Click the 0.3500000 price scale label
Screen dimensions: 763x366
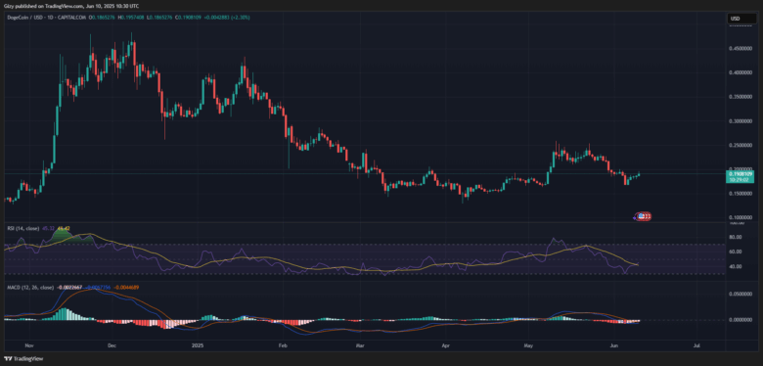741,97
